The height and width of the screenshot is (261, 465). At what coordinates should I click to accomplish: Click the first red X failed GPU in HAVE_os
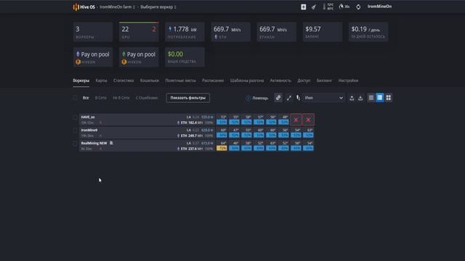296,120
